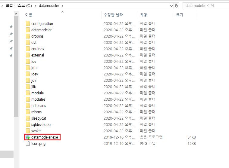Click the icon.png row modified date
The height and width of the screenshot is (168, 229).
point(119,144)
